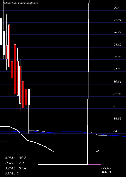Click the '<<Live MACD' label
Viewport: 126px width, 177px height.
(x=106, y=170)
